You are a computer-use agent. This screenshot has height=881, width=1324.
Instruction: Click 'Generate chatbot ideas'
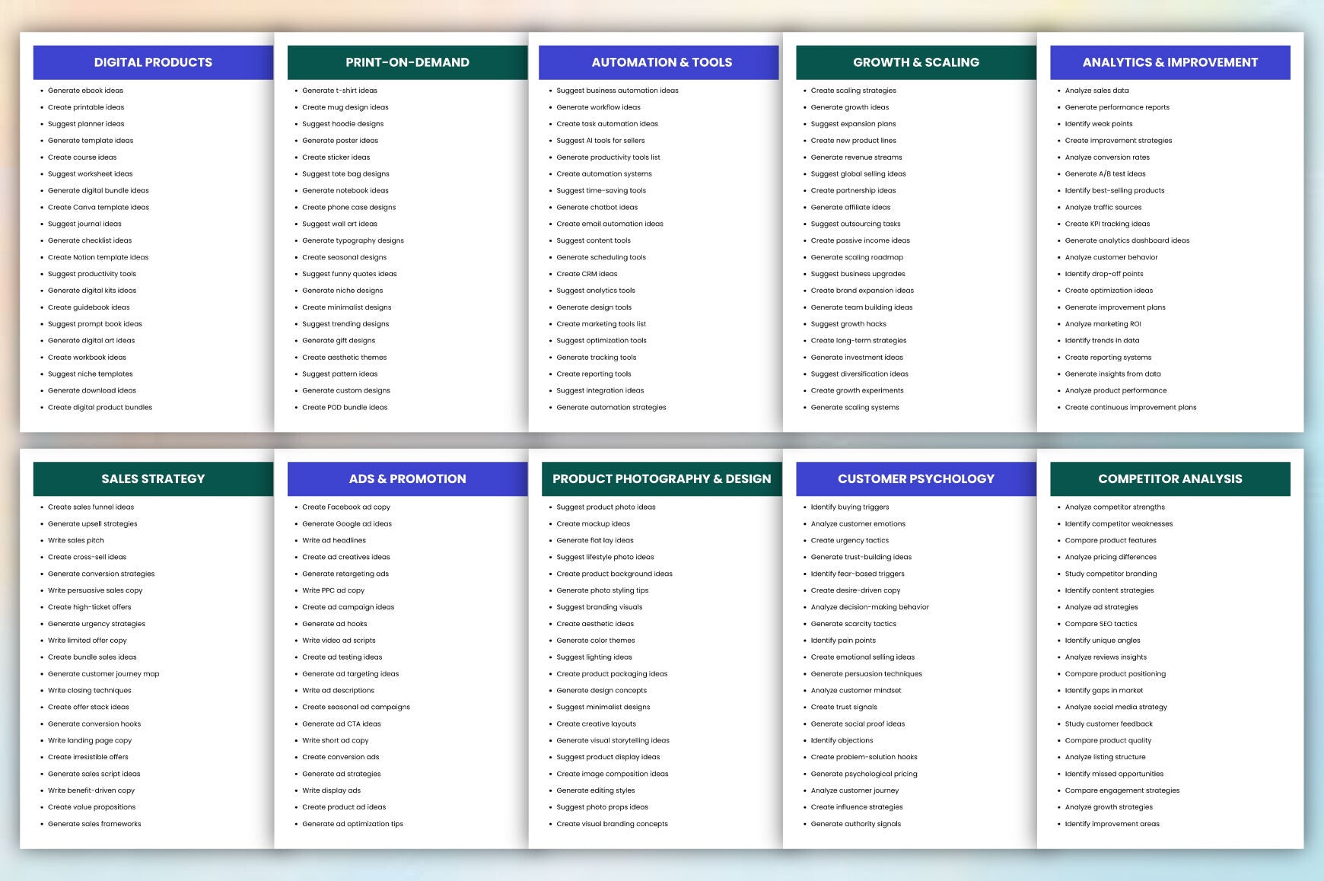click(x=597, y=207)
